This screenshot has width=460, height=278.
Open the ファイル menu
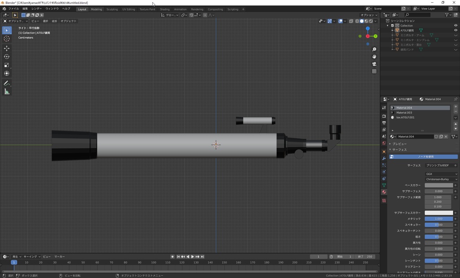(13, 9)
